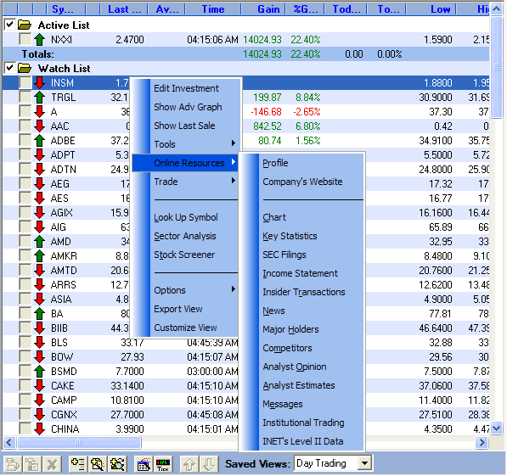Choose Customize View menu item
507x476 pixels.
(186, 328)
